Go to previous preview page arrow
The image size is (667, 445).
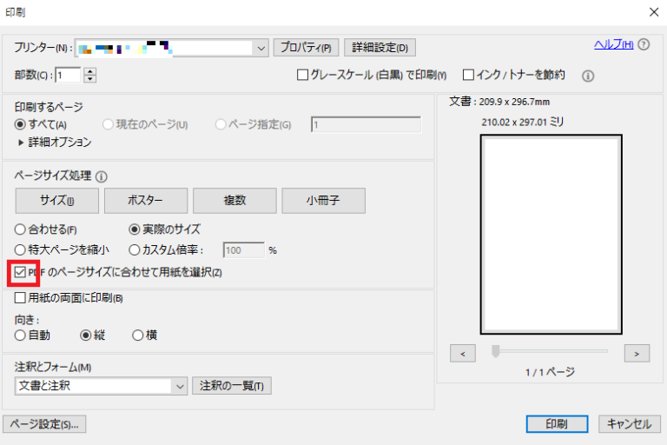click(463, 353)
